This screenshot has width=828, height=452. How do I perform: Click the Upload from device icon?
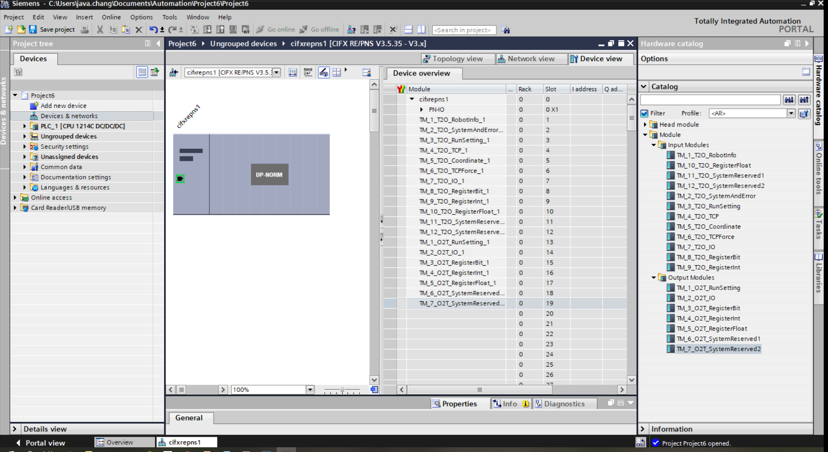[220, 30]
